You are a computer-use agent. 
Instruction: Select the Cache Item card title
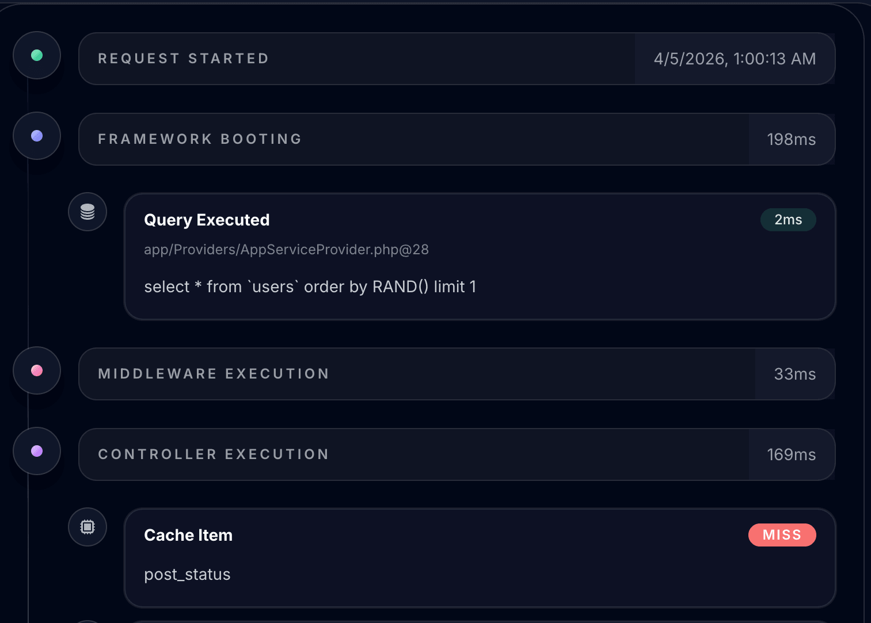click(x=188, y=535)
